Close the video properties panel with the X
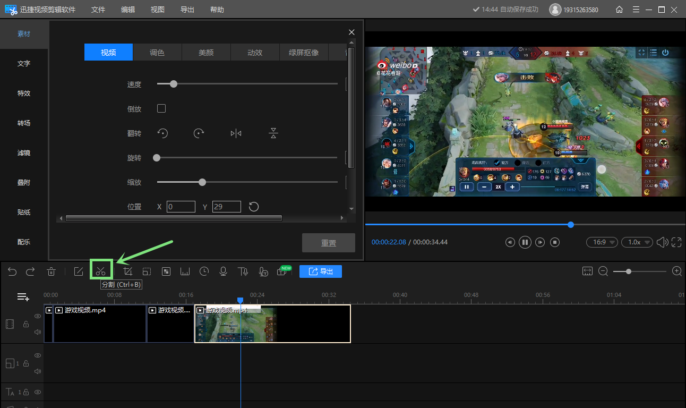 tap(351, 32)
